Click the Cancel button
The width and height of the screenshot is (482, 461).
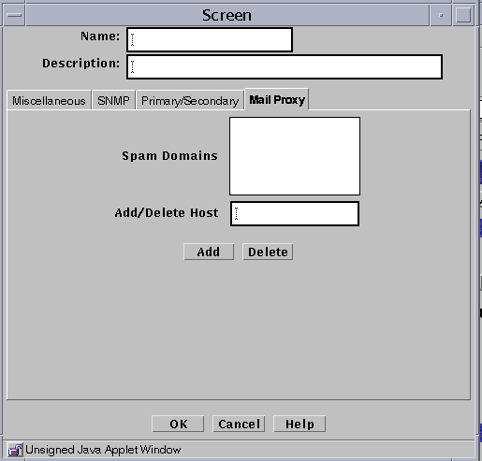pyautogui.click(x=239, y=424)
